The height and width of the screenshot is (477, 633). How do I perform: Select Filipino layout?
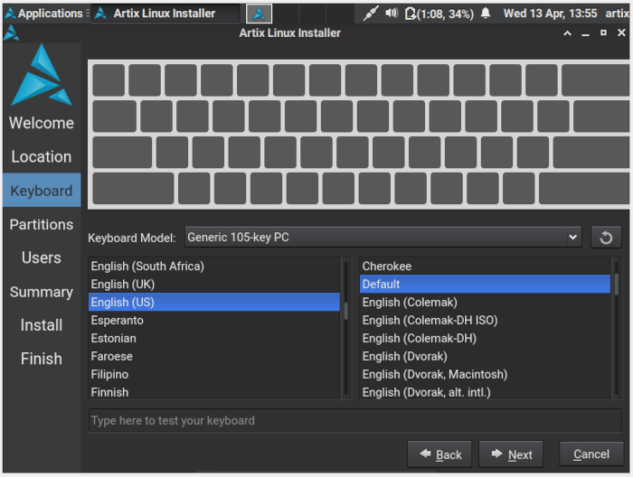click(214, 375)
